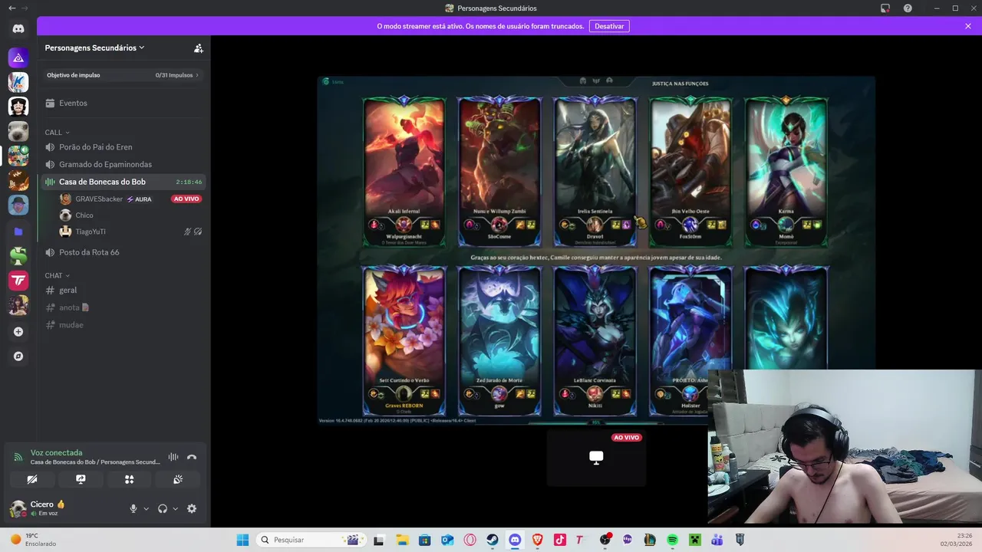Expand the Objetivo de impulso boost goal
The width and height of the screenshot is (982, 552).
(x=124, y=75)
